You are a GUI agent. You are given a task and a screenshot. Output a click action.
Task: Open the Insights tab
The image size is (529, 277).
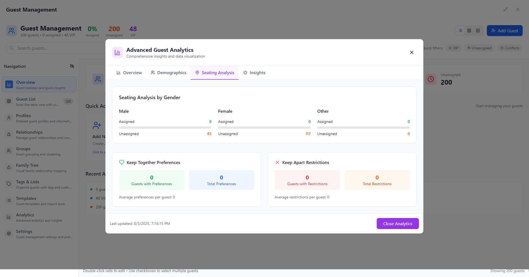(x=254, y=72)
